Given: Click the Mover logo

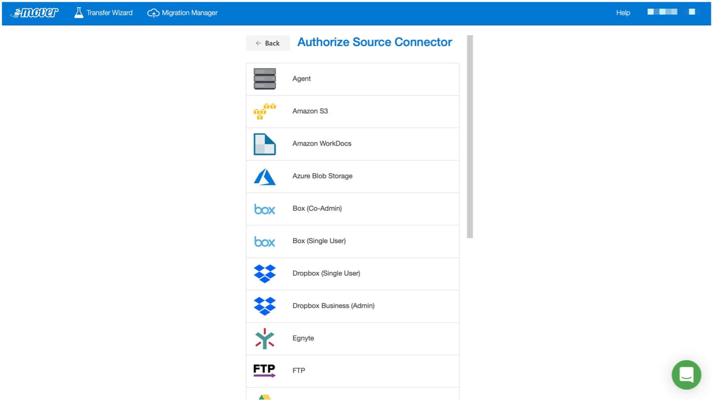Looking at the screenshot, I should pos(34,13).
